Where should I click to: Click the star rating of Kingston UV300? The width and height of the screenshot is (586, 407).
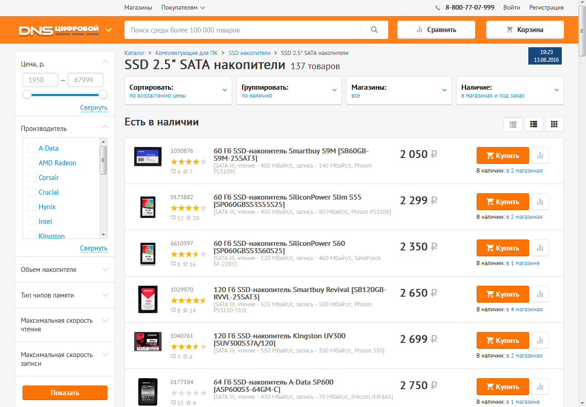[189, 347]
